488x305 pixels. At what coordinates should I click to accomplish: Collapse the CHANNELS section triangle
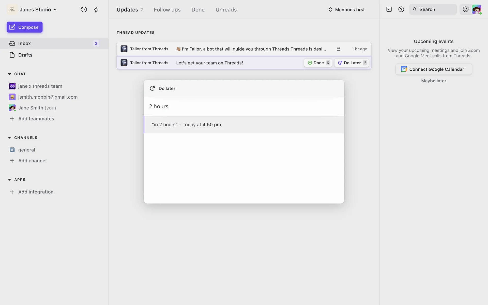tap(9, 138)
